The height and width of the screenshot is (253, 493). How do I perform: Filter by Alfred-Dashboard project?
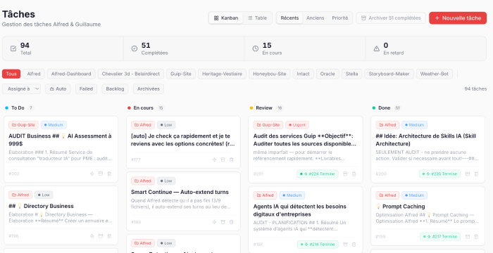(x=71, y=74)
